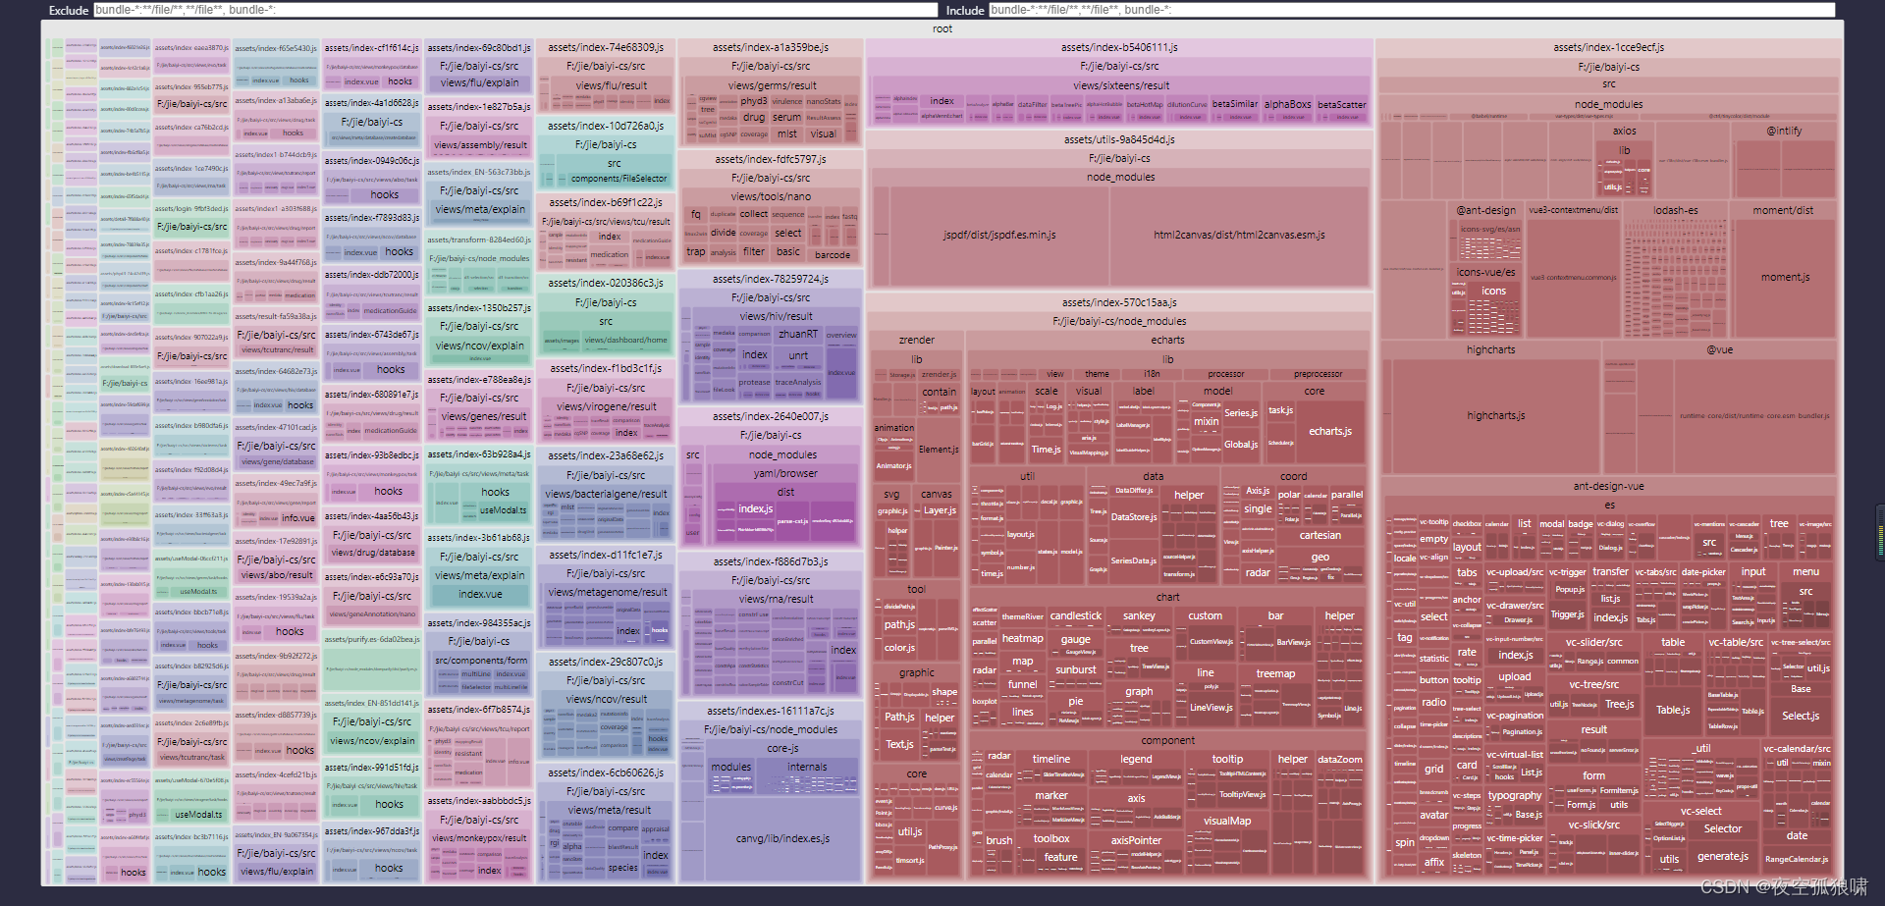Select the assets/utils-9a845d4d.js chunk header
The image size is (1885, 906).
tap(1119, 139)
